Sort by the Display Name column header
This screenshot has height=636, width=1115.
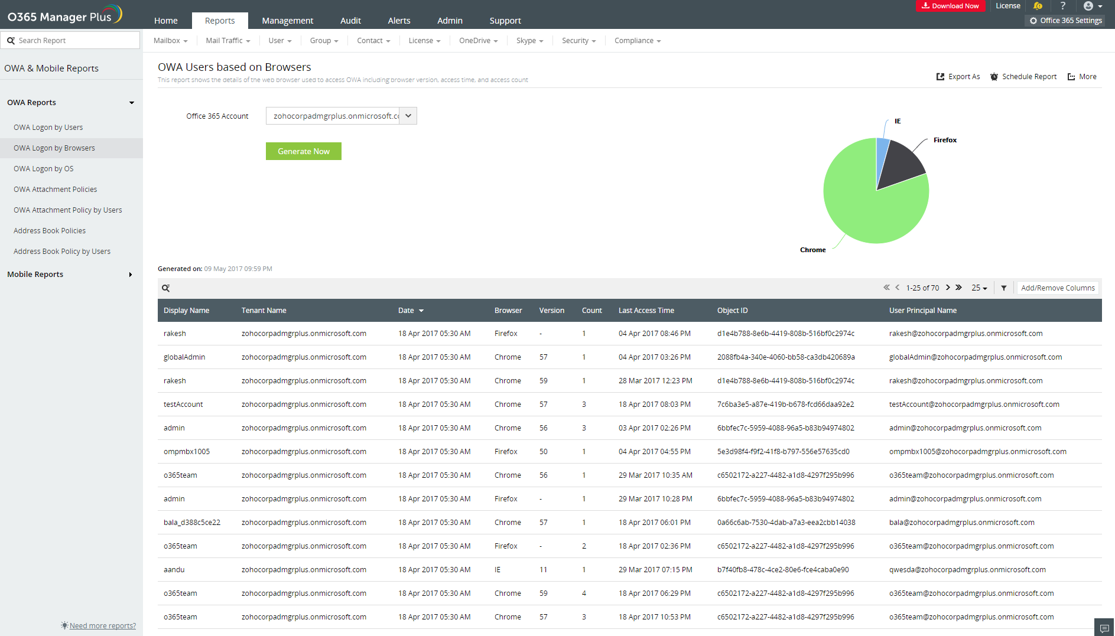186,311
